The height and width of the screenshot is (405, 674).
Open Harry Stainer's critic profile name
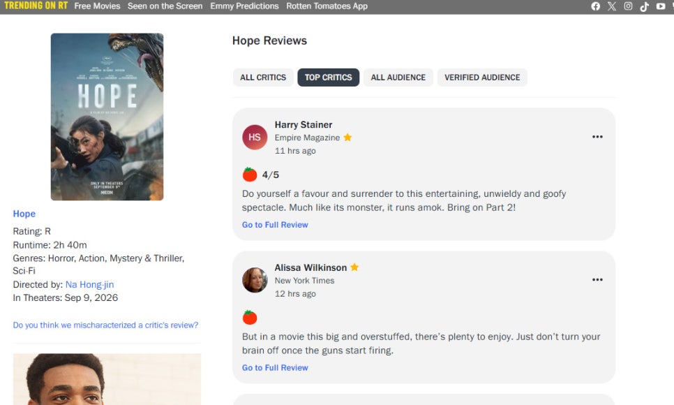(x=304, y=125)
